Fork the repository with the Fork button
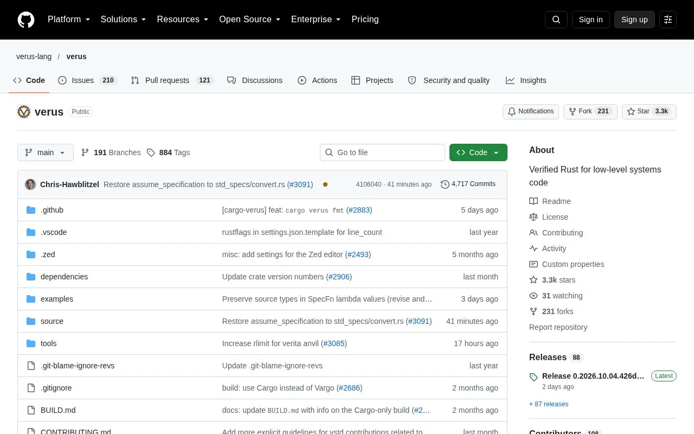The height and width of the screenshot is (434, 694). pos(590,111)
